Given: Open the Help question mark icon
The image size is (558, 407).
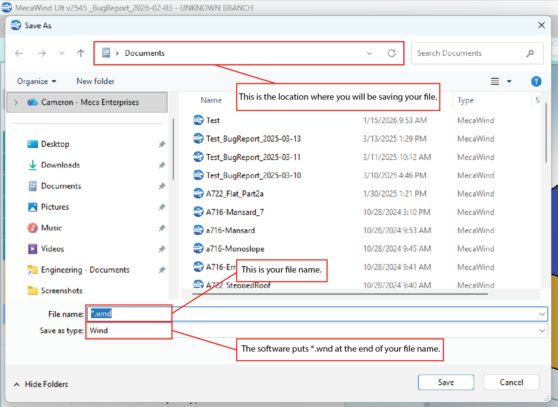Looking at the screenshot, I should point(536,81).
